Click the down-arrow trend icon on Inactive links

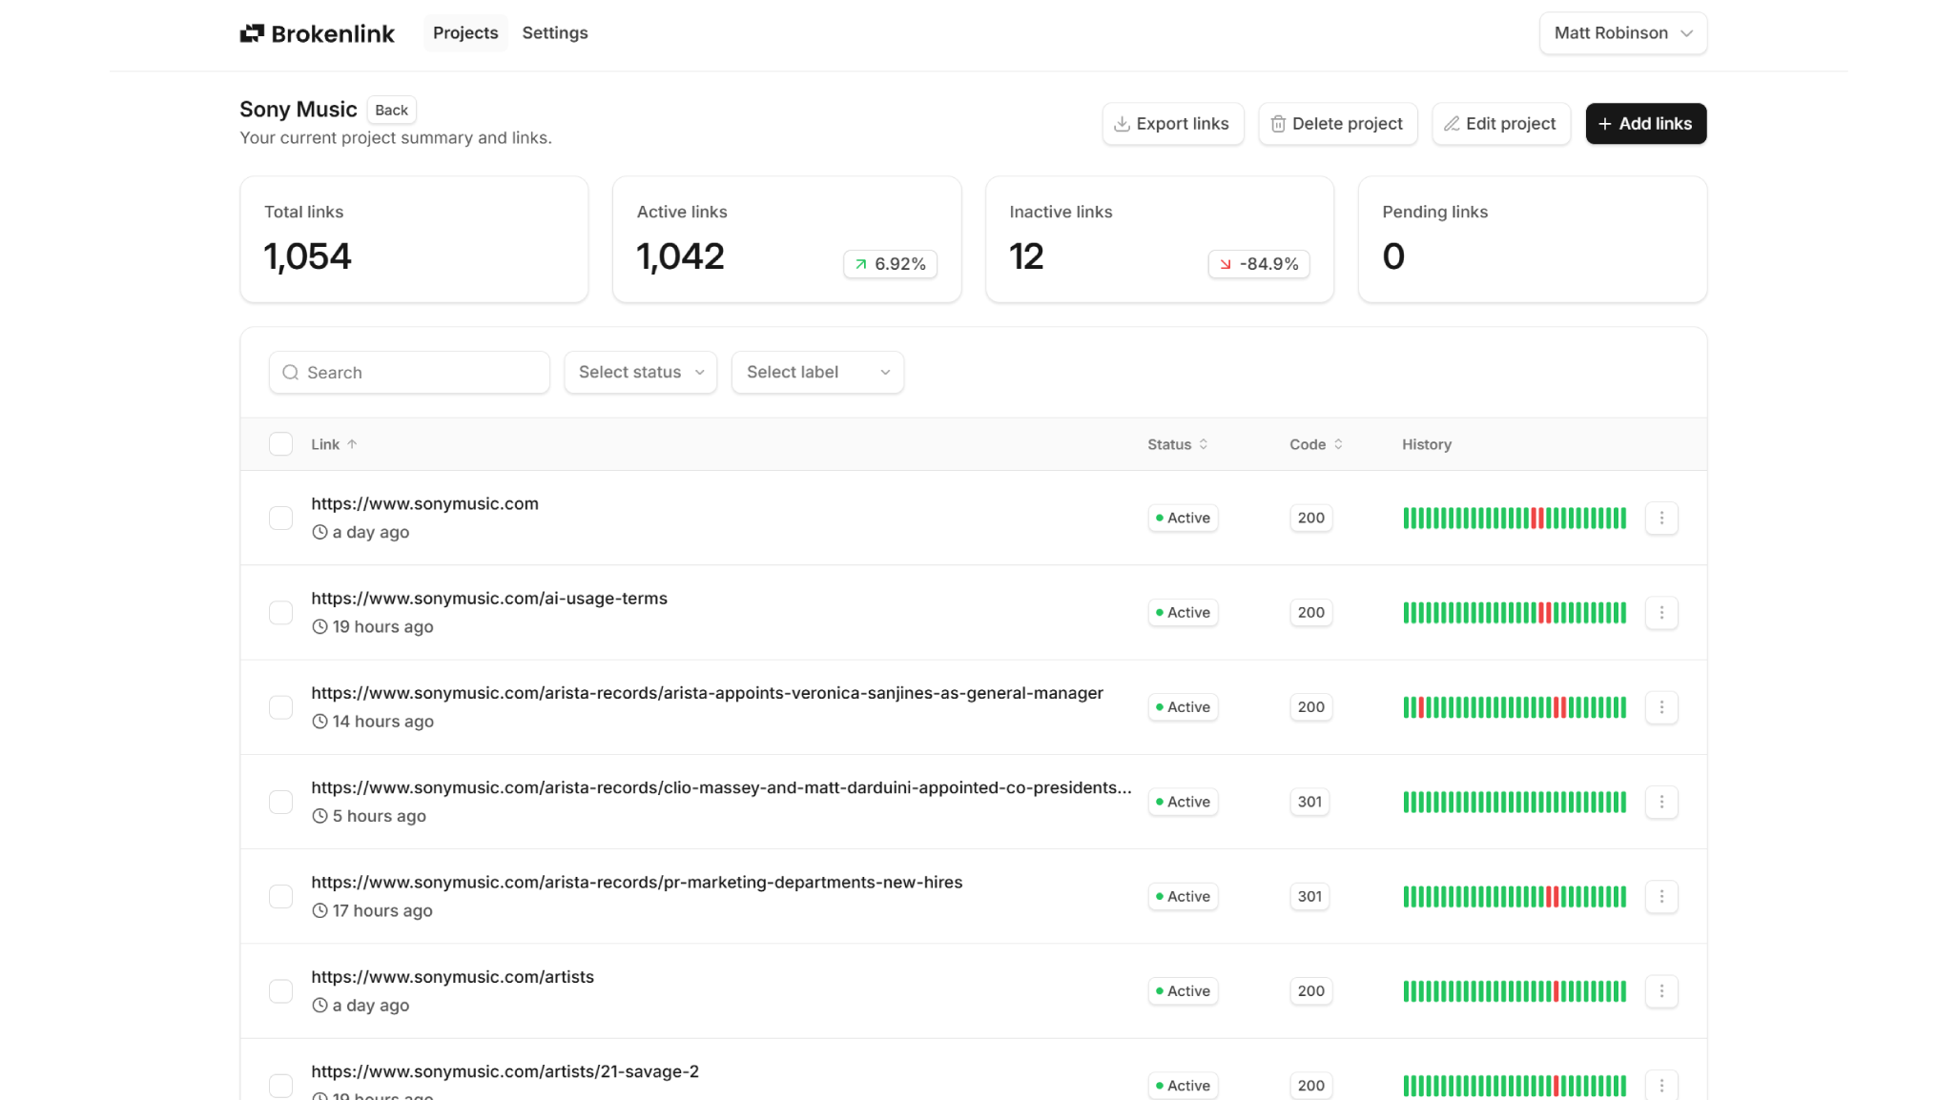pos(1226,264)
